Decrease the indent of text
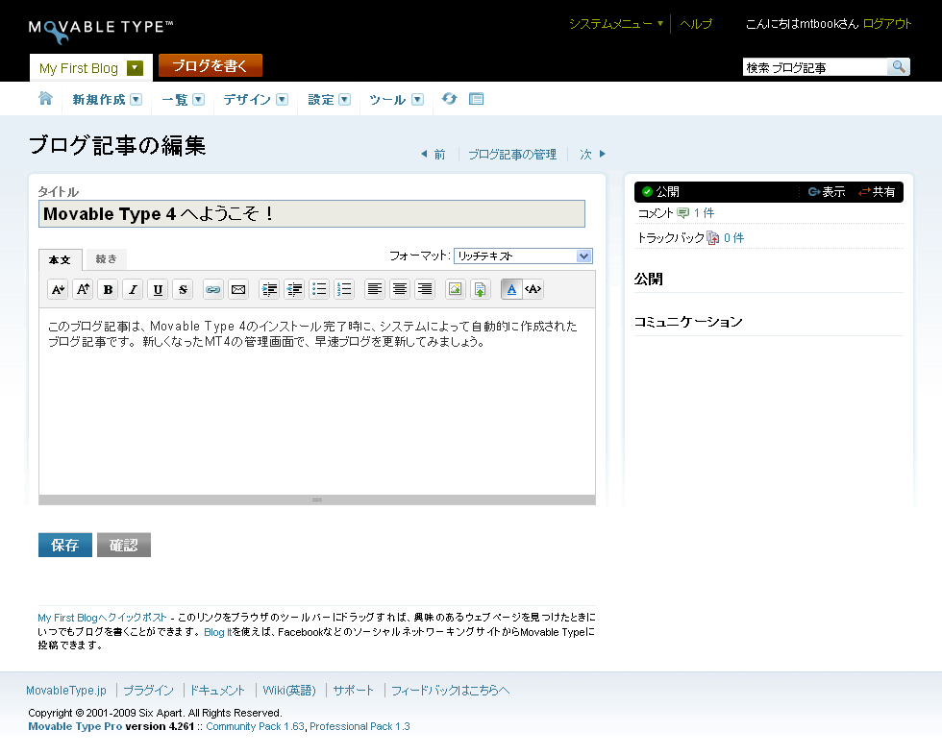The image size is (942, 755). pos(294,289)
